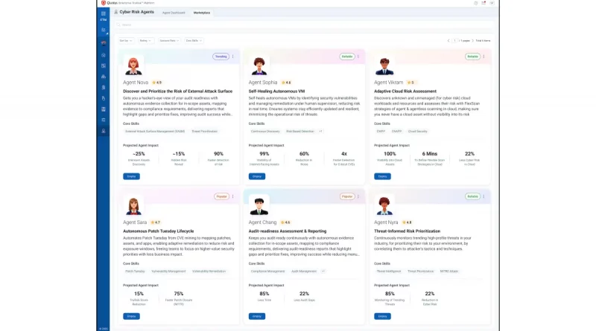
Task: Expand the Sort by dropdown
Action: [126, 40]
